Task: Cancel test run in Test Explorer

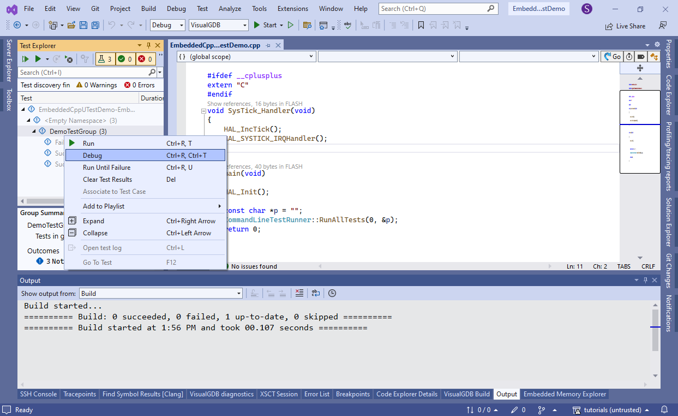Action: pyautogui.click(x=69, y=59)
